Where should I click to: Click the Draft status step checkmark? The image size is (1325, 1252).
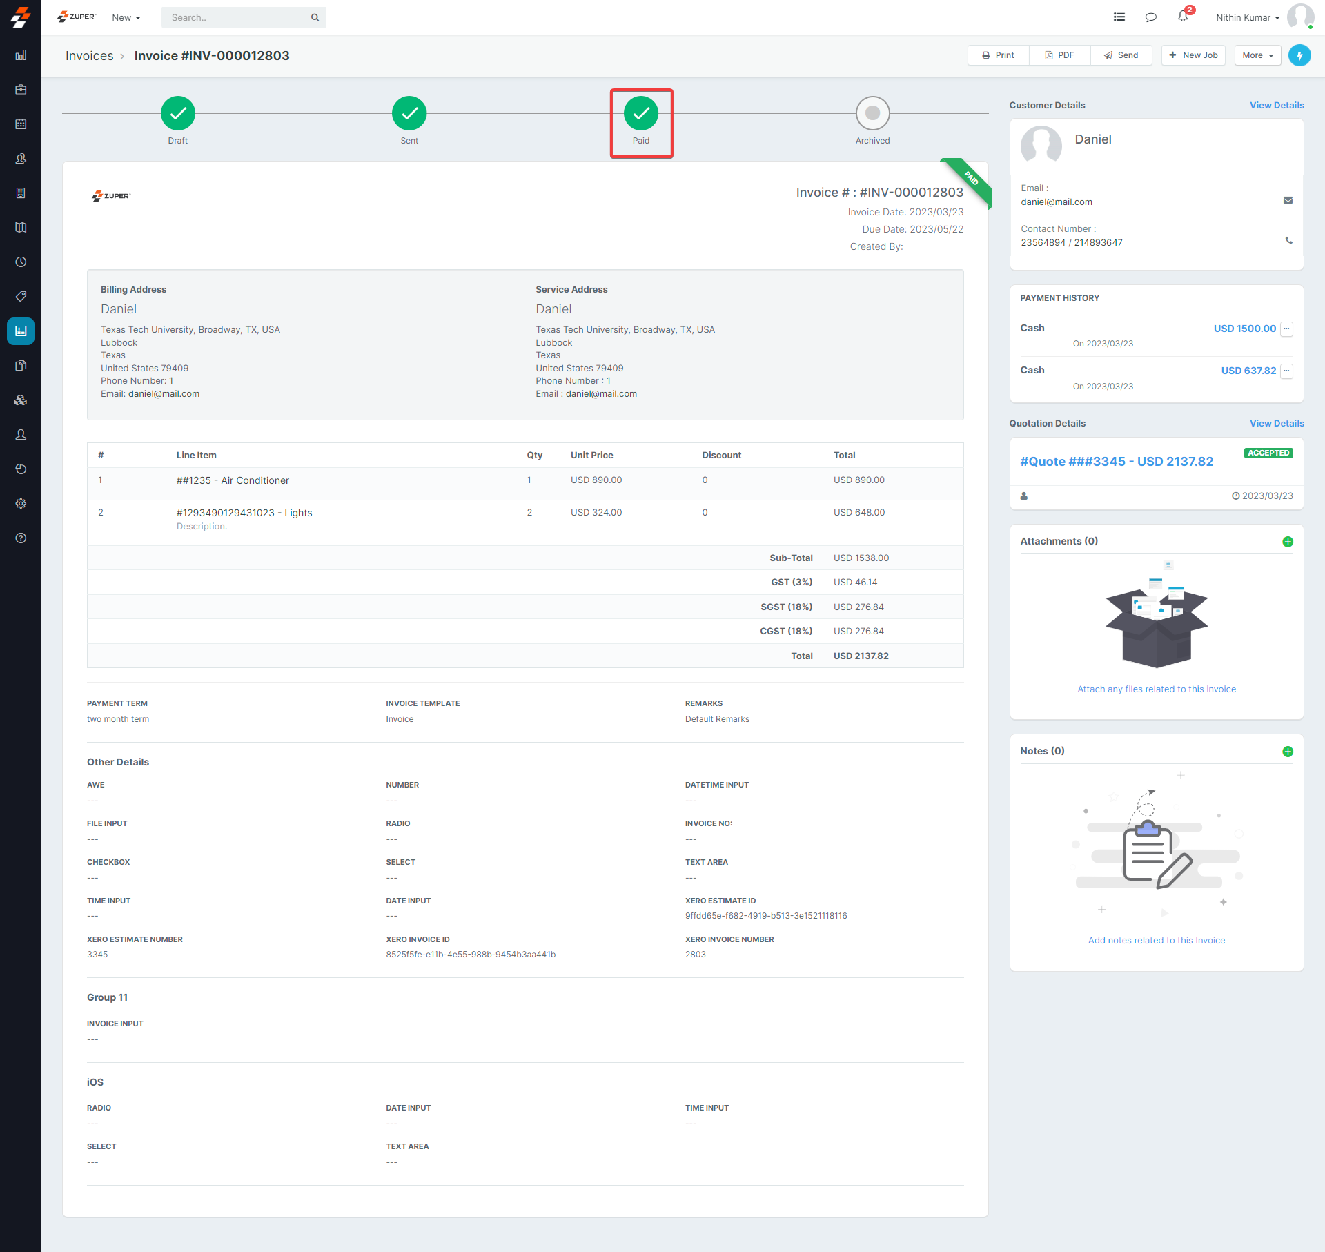(x=178, y=113)
